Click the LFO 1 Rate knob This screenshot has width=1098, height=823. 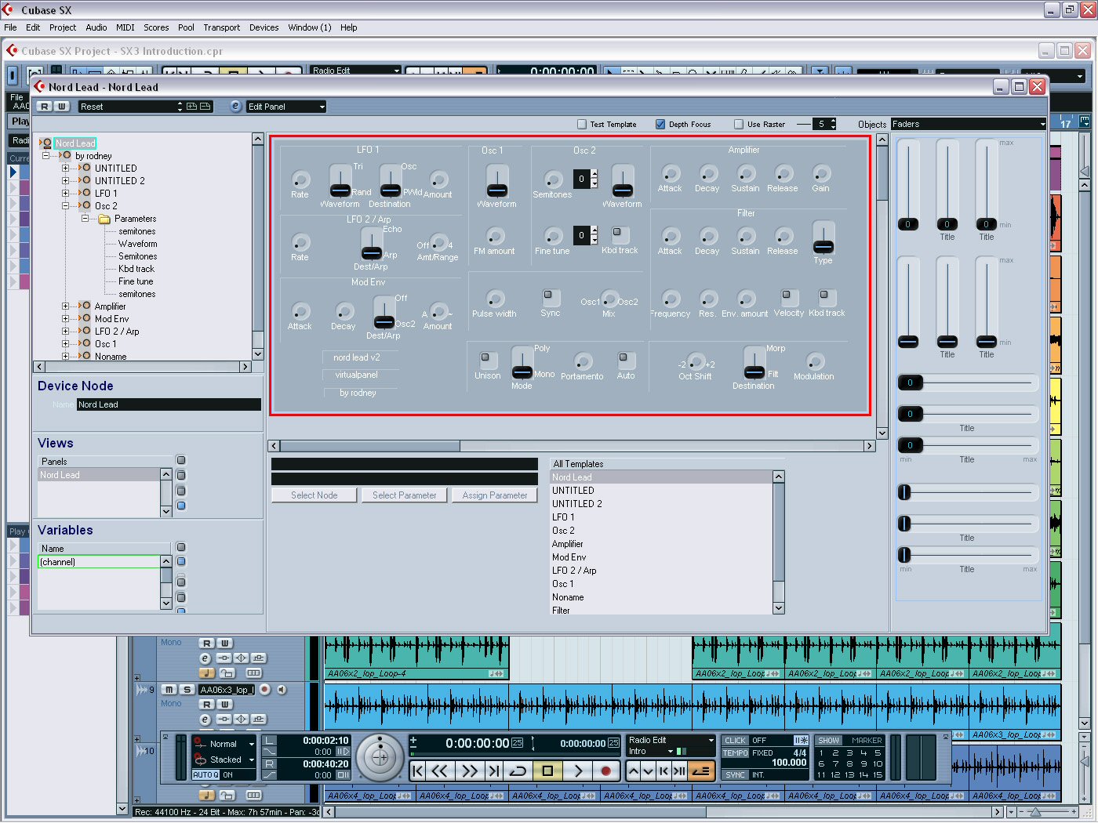[x=300, y=179]
